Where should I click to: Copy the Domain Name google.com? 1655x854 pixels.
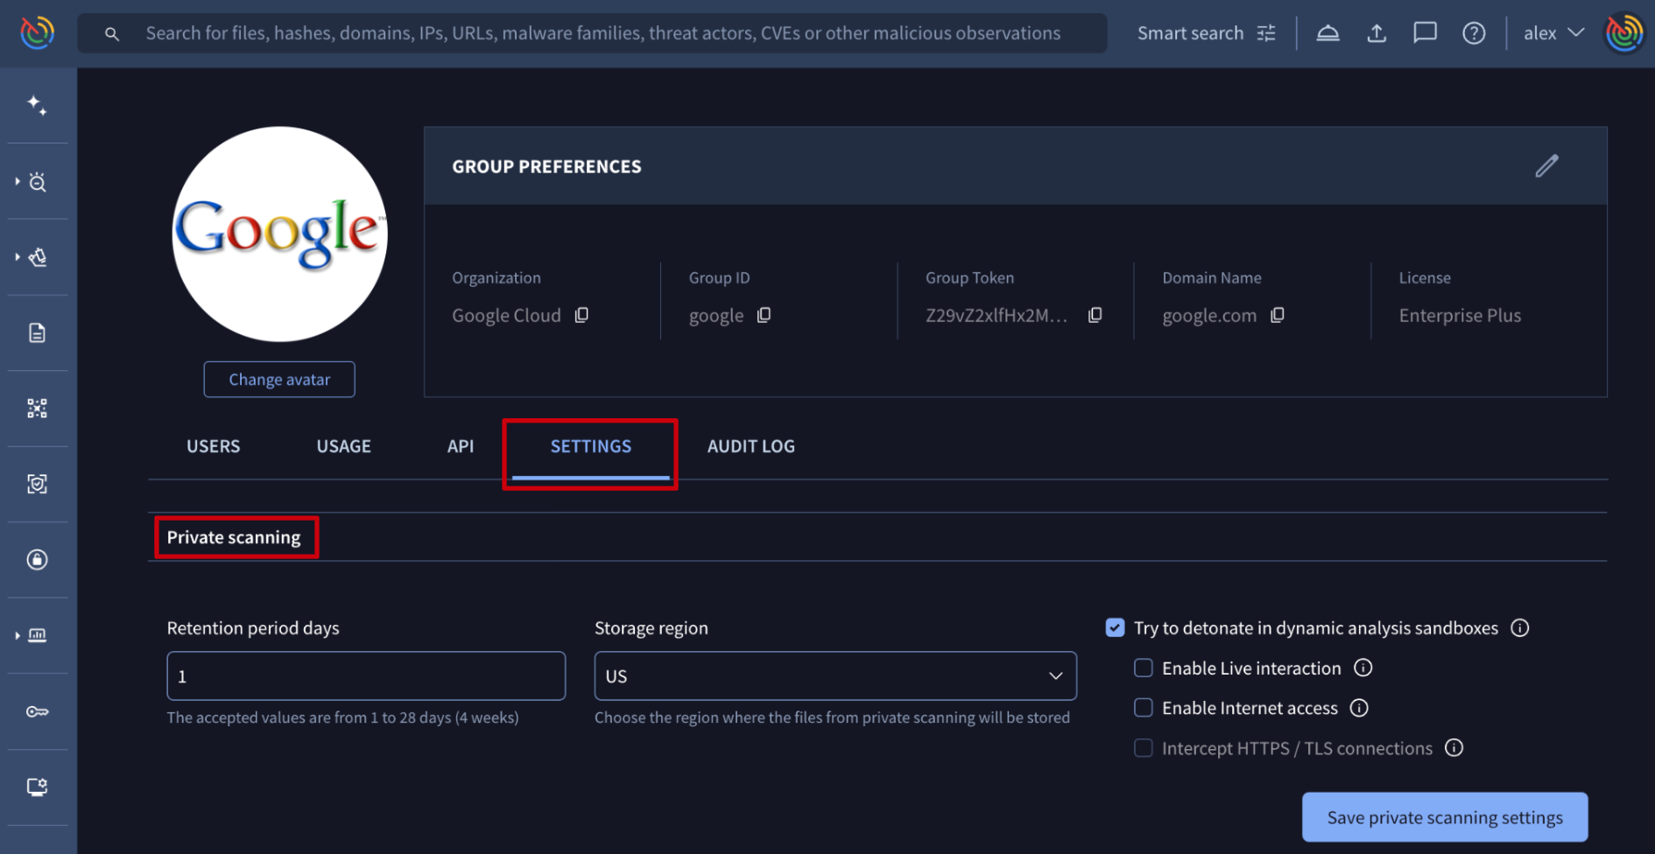click(1278, 315)
